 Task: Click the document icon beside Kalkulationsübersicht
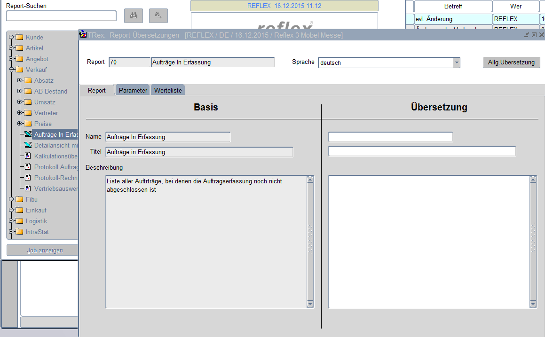tap(28, 157)
